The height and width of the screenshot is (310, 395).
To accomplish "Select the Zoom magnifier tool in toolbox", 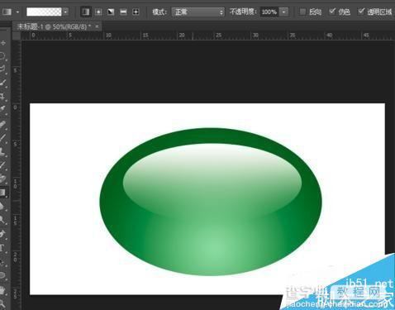I will pyautogui.click(x=2, y=303).
